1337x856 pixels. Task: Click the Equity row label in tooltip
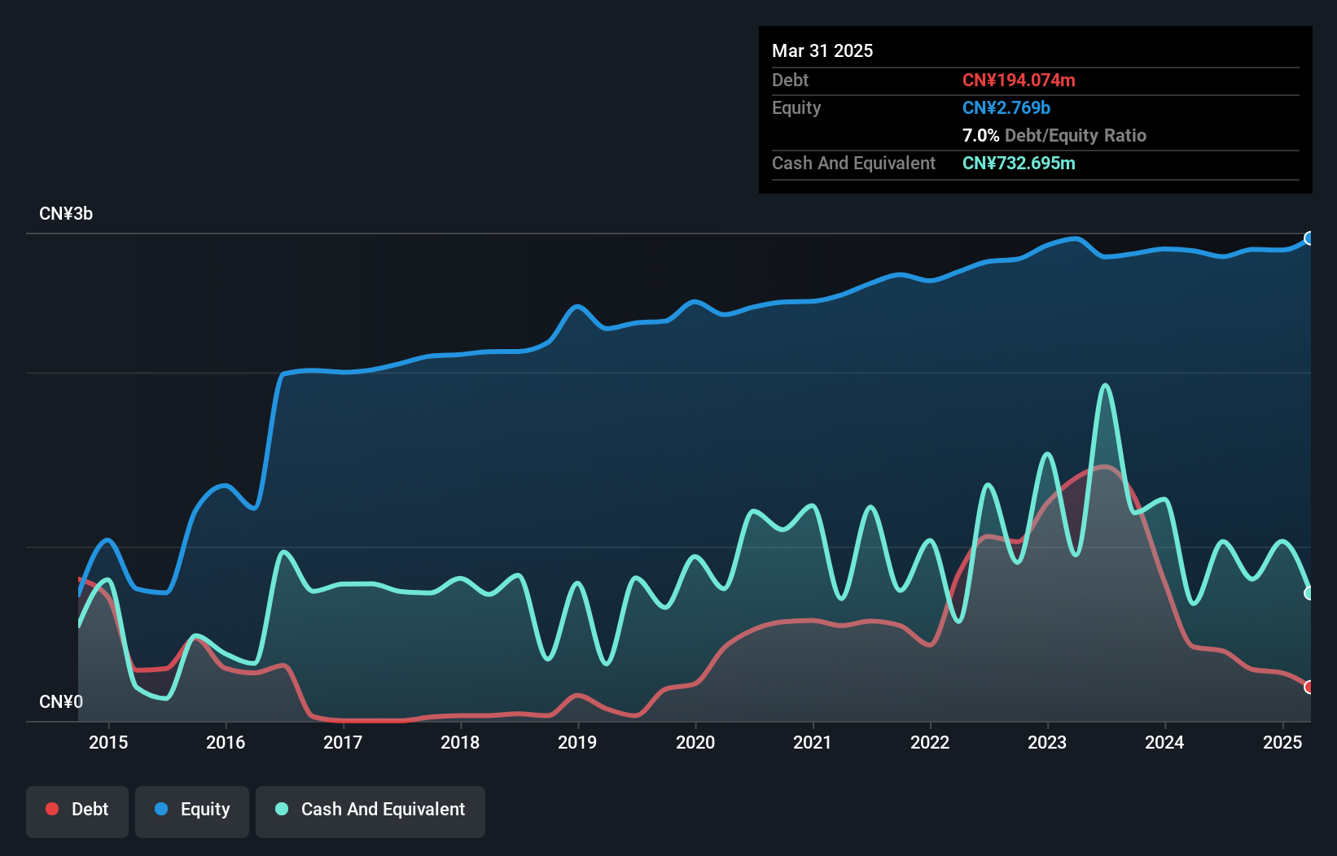tap(796, 108)
